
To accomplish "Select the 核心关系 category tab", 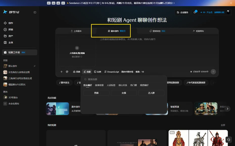I will click(x=123, y=85).
